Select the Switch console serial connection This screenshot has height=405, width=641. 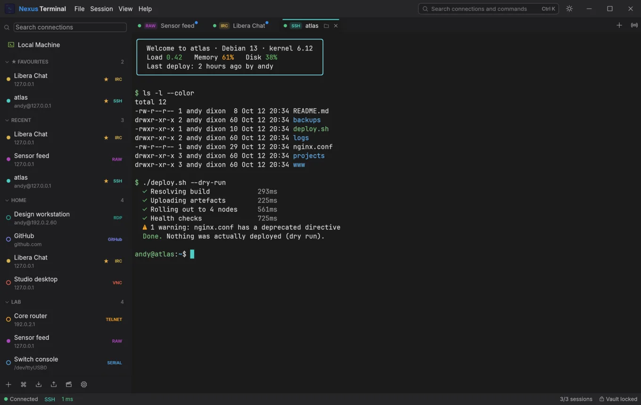pos(66,363)
